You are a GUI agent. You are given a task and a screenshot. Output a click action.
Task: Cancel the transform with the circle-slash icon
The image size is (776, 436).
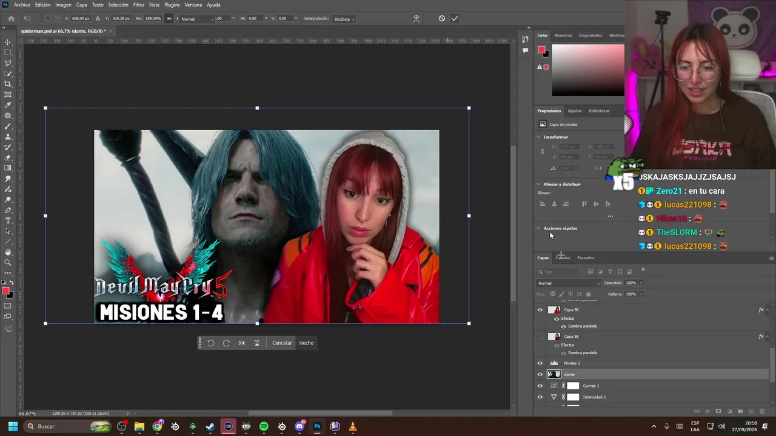(x=442, y=19)
